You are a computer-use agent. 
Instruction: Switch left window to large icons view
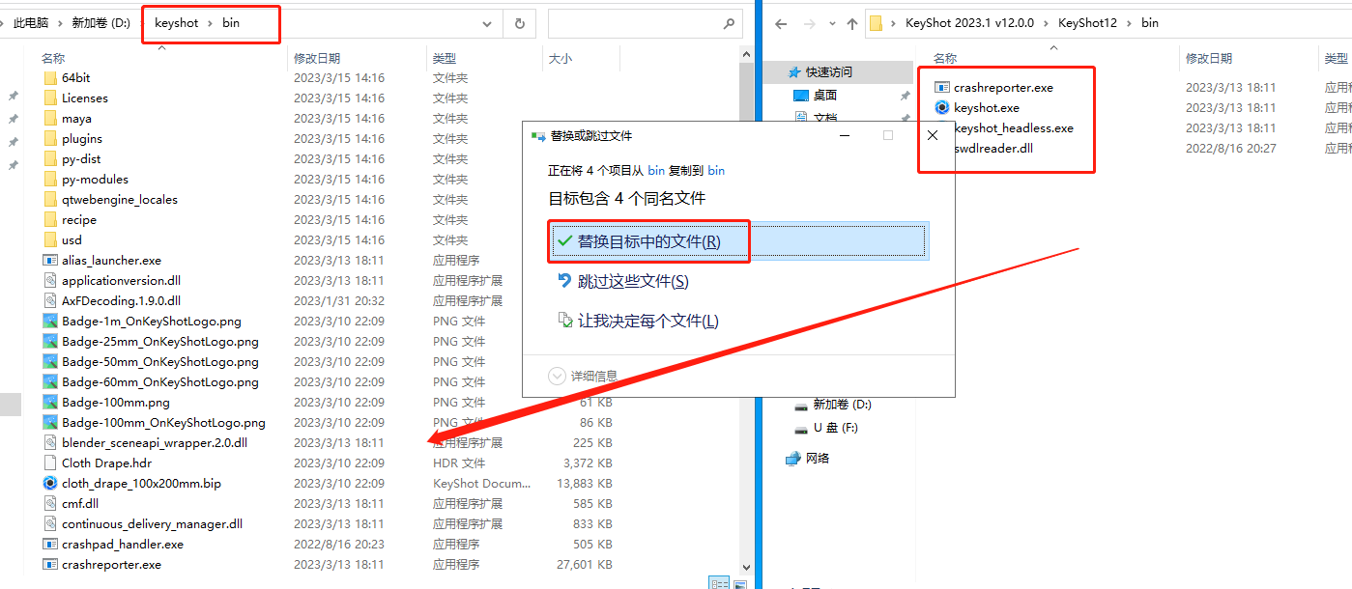pos(739,583)
